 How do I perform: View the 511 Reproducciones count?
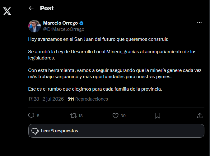[88, 99]
